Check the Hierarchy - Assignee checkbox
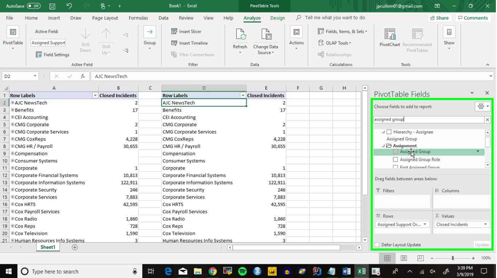This screenshot has height=278, width=497. [389, 132]
